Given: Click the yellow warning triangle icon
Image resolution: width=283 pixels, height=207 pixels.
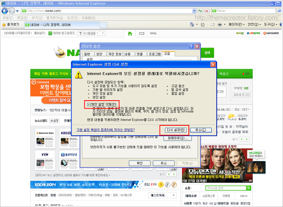Looking at the screenshot, I should (x=79, y=74).
